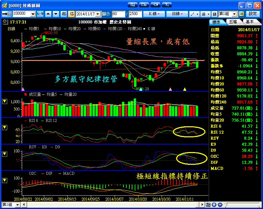Collapse the OSC/DIF/MACD indicator panel
Image resolution: width=263 pixels, height=209 pixels.
5,180
